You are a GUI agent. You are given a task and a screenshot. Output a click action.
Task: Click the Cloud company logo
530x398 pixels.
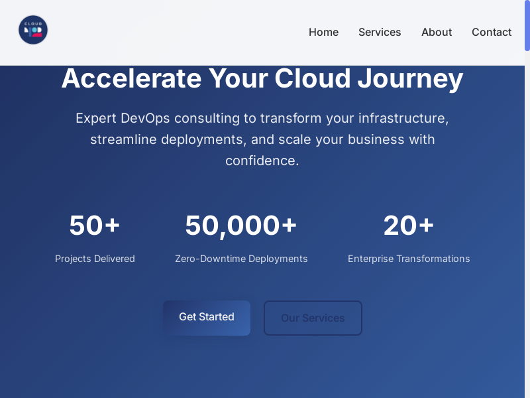coord(33,30)
